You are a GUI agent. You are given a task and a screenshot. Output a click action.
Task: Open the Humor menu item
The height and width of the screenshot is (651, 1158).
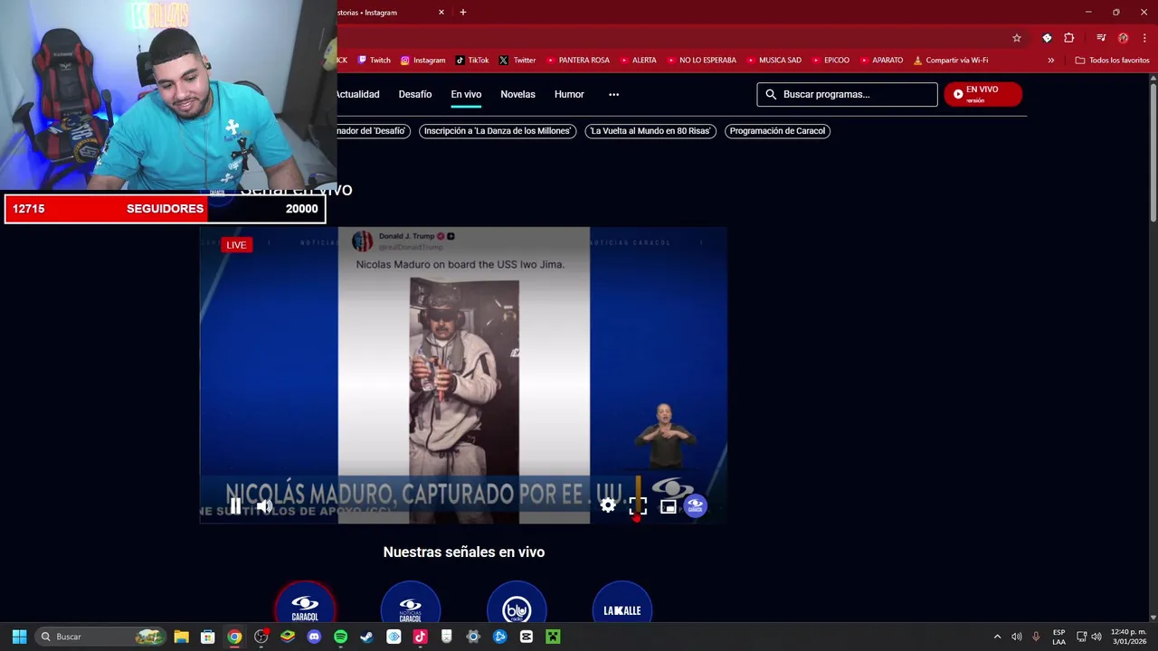[x=569, y=94]
